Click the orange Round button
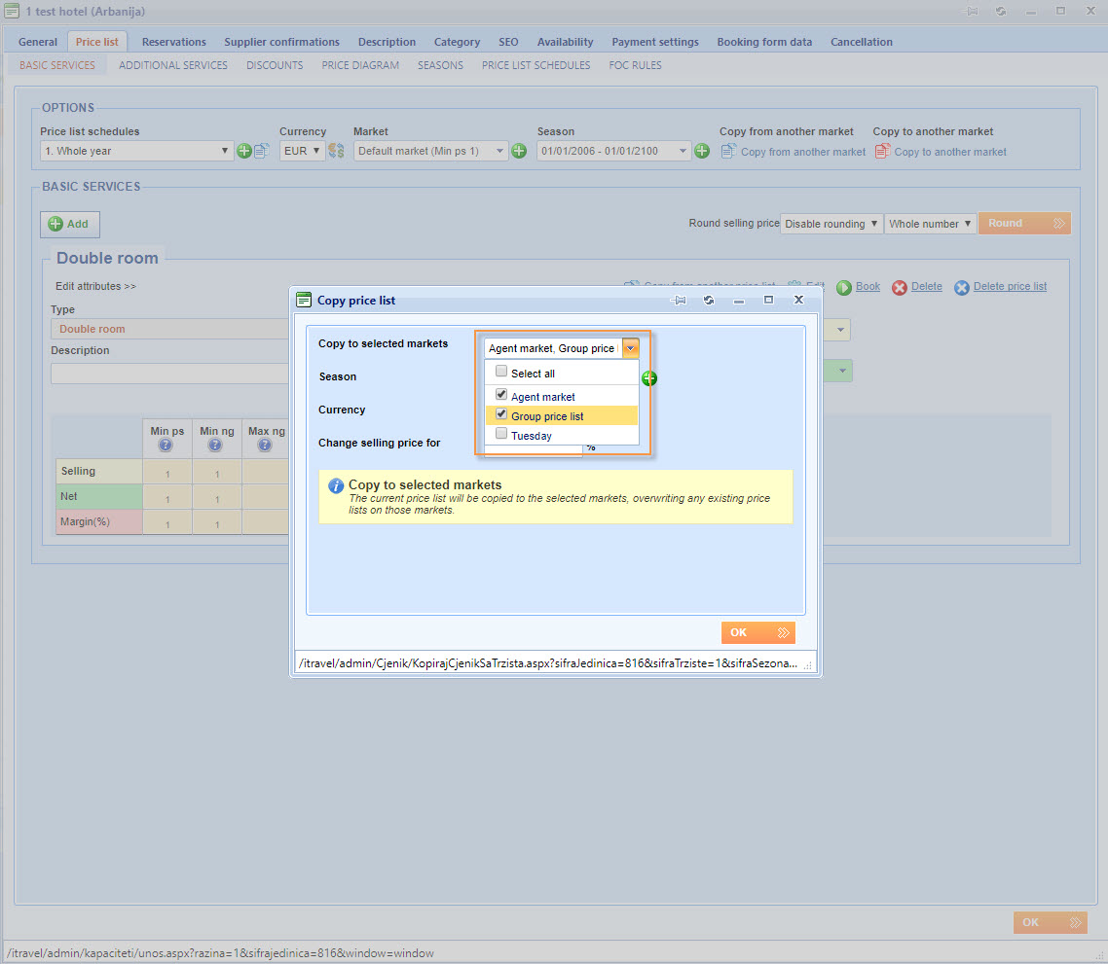The width and height of the screenshot is (1108, 964). click(x=1024, y=223)
